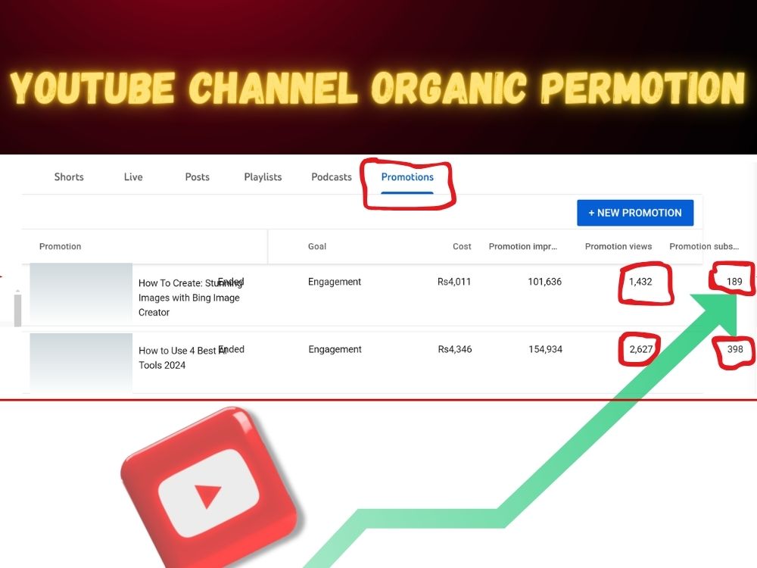
Task: Click Ended status in Bing Image Creator row
Action: [x=231, y=282]
